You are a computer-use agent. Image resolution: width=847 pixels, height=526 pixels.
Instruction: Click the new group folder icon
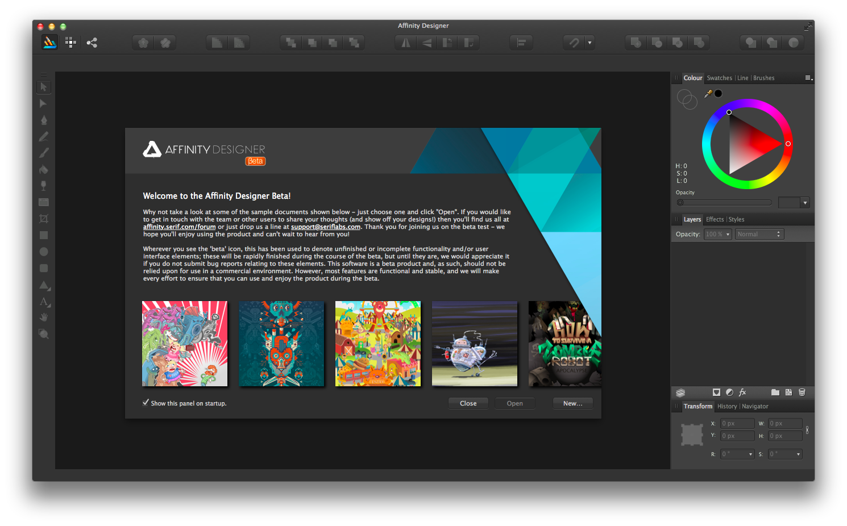tap(775, 392)
